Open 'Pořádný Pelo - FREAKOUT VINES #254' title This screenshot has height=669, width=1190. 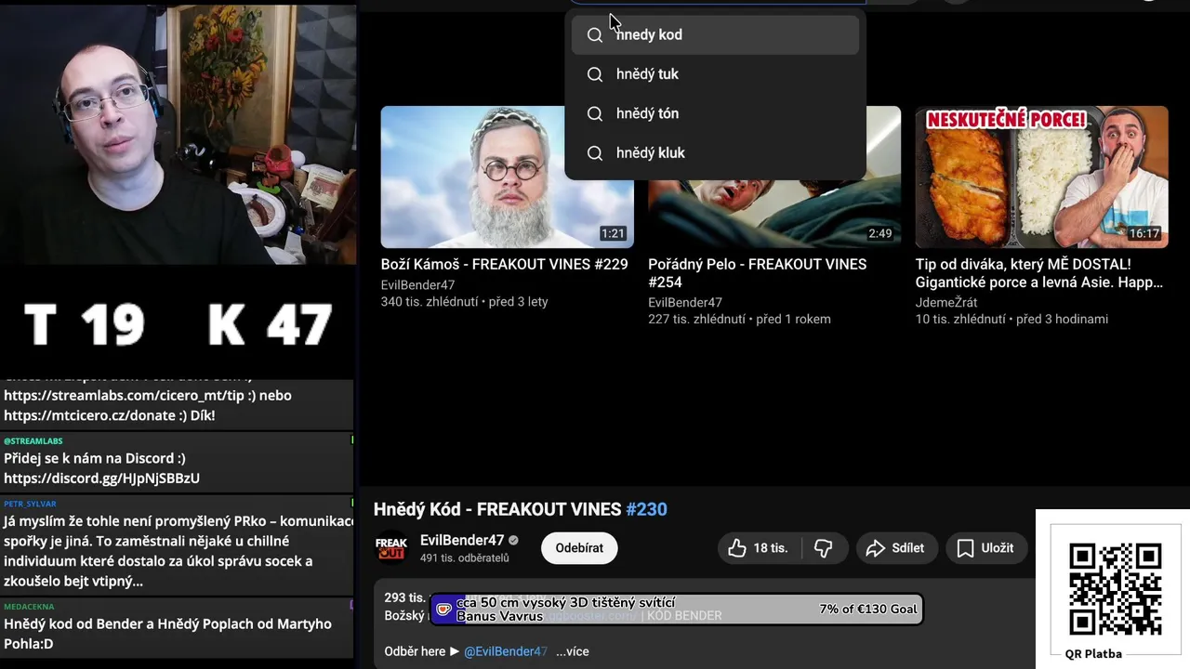click(x=758, y=273)
